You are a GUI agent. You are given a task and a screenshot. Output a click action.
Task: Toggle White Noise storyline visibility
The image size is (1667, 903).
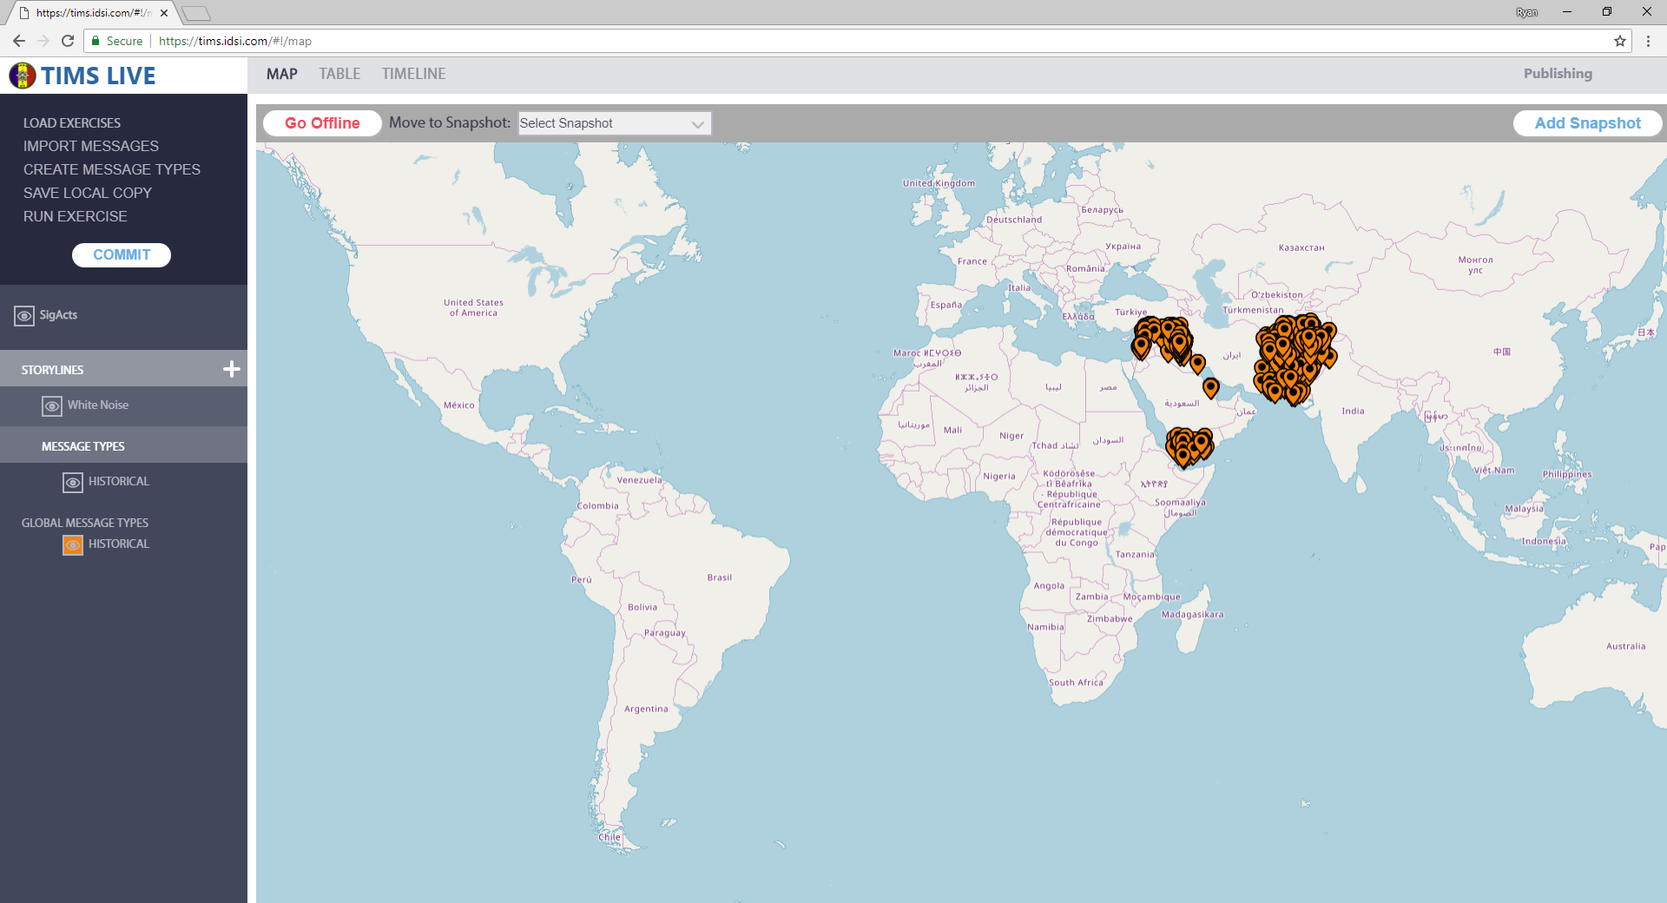coord(52,406)
